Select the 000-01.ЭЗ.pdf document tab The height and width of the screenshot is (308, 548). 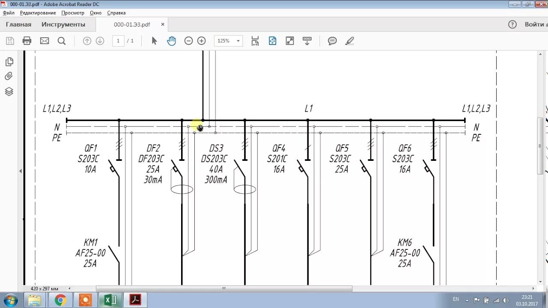tap(132, 24)
